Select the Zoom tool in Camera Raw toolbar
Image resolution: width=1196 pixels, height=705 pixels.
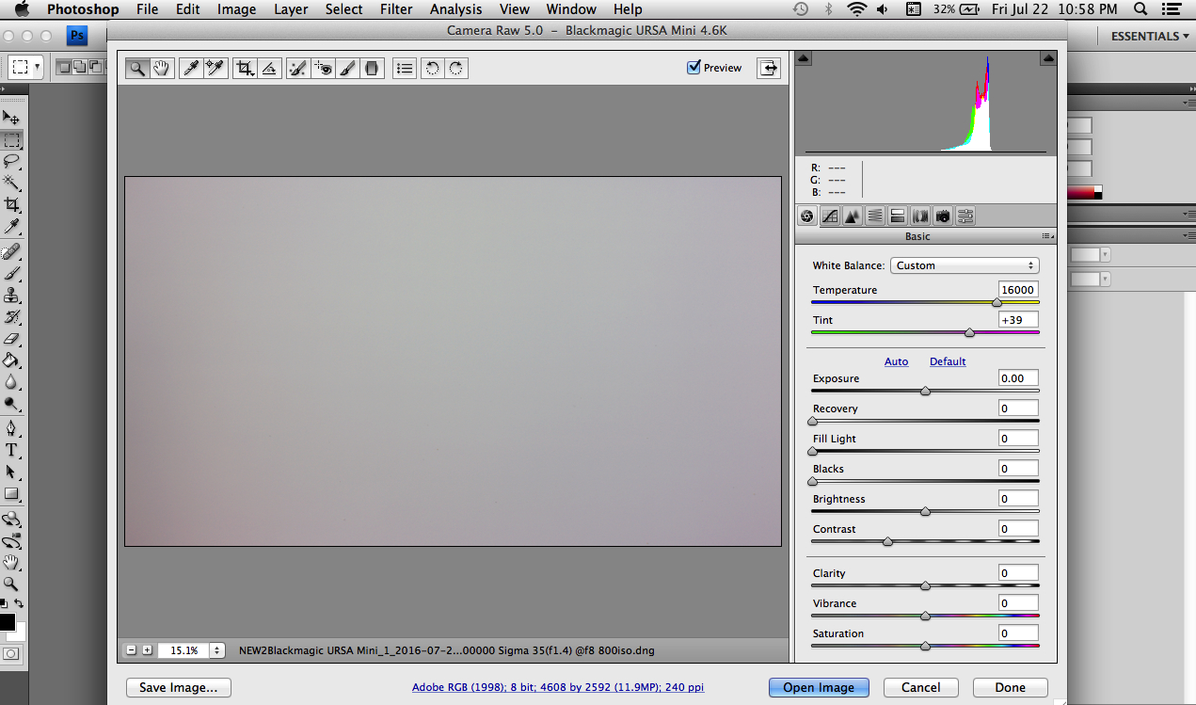click(137, 68)
